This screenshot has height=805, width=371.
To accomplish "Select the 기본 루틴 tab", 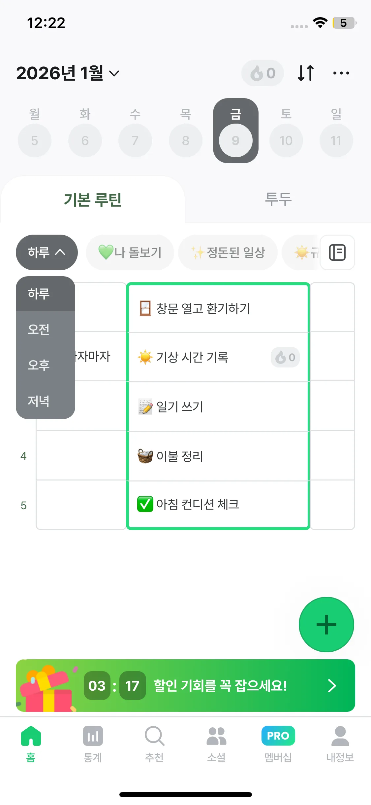I will click(x=93, y=200).
